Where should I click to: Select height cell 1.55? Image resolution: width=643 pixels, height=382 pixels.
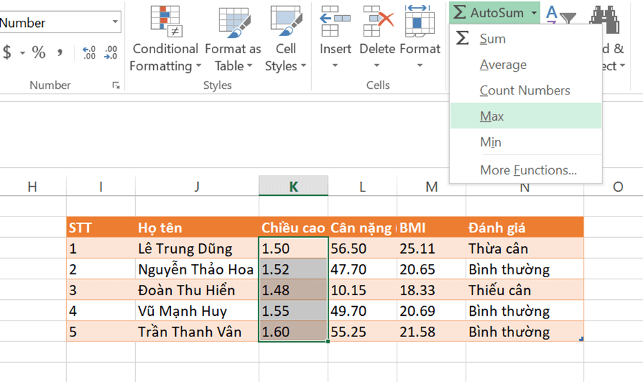pos(293,311)
